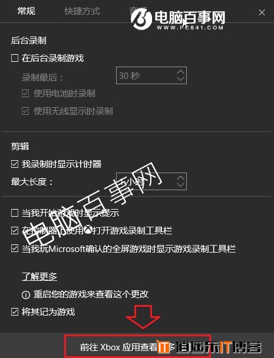Switch to the 常规 tab
The width and height of the screenshot is (274, 358).
27,11
